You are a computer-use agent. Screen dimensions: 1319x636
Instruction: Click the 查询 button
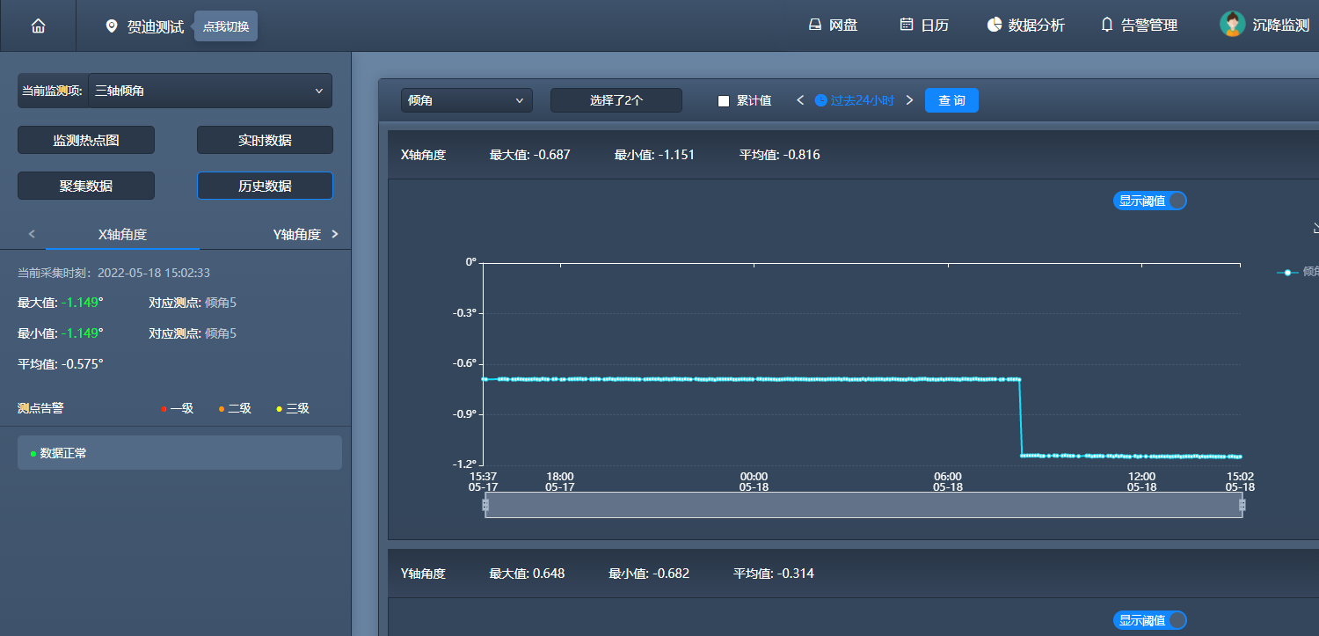tap(951, 100)
